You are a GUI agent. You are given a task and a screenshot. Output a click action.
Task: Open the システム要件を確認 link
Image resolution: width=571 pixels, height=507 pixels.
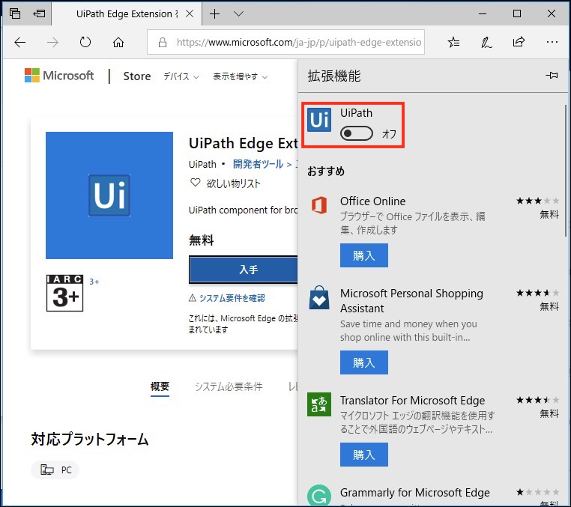pyautogui.click(x=232, y=298)
